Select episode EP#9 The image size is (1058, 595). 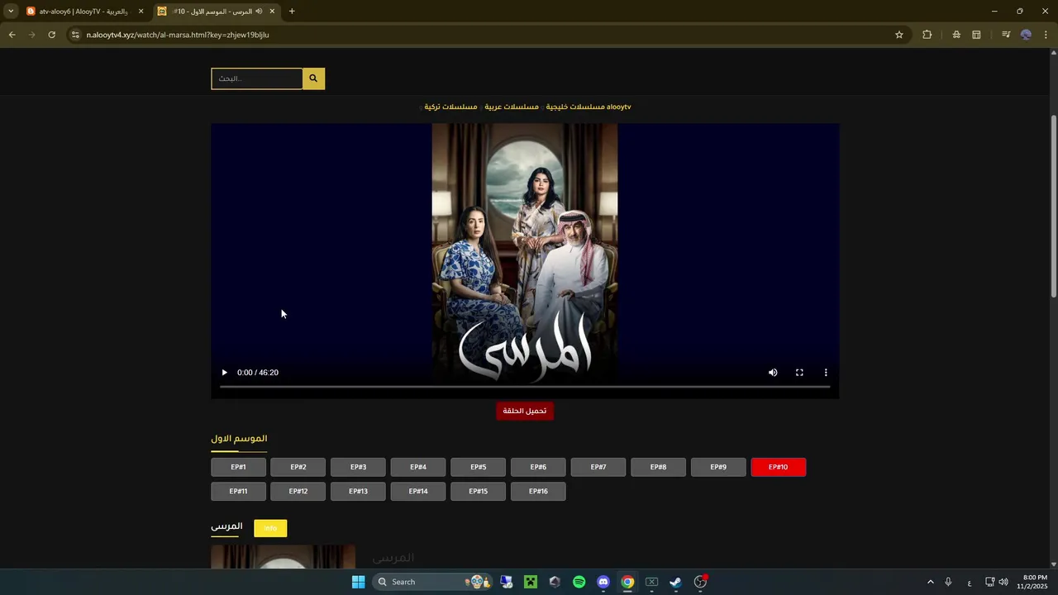click(718, 467)
